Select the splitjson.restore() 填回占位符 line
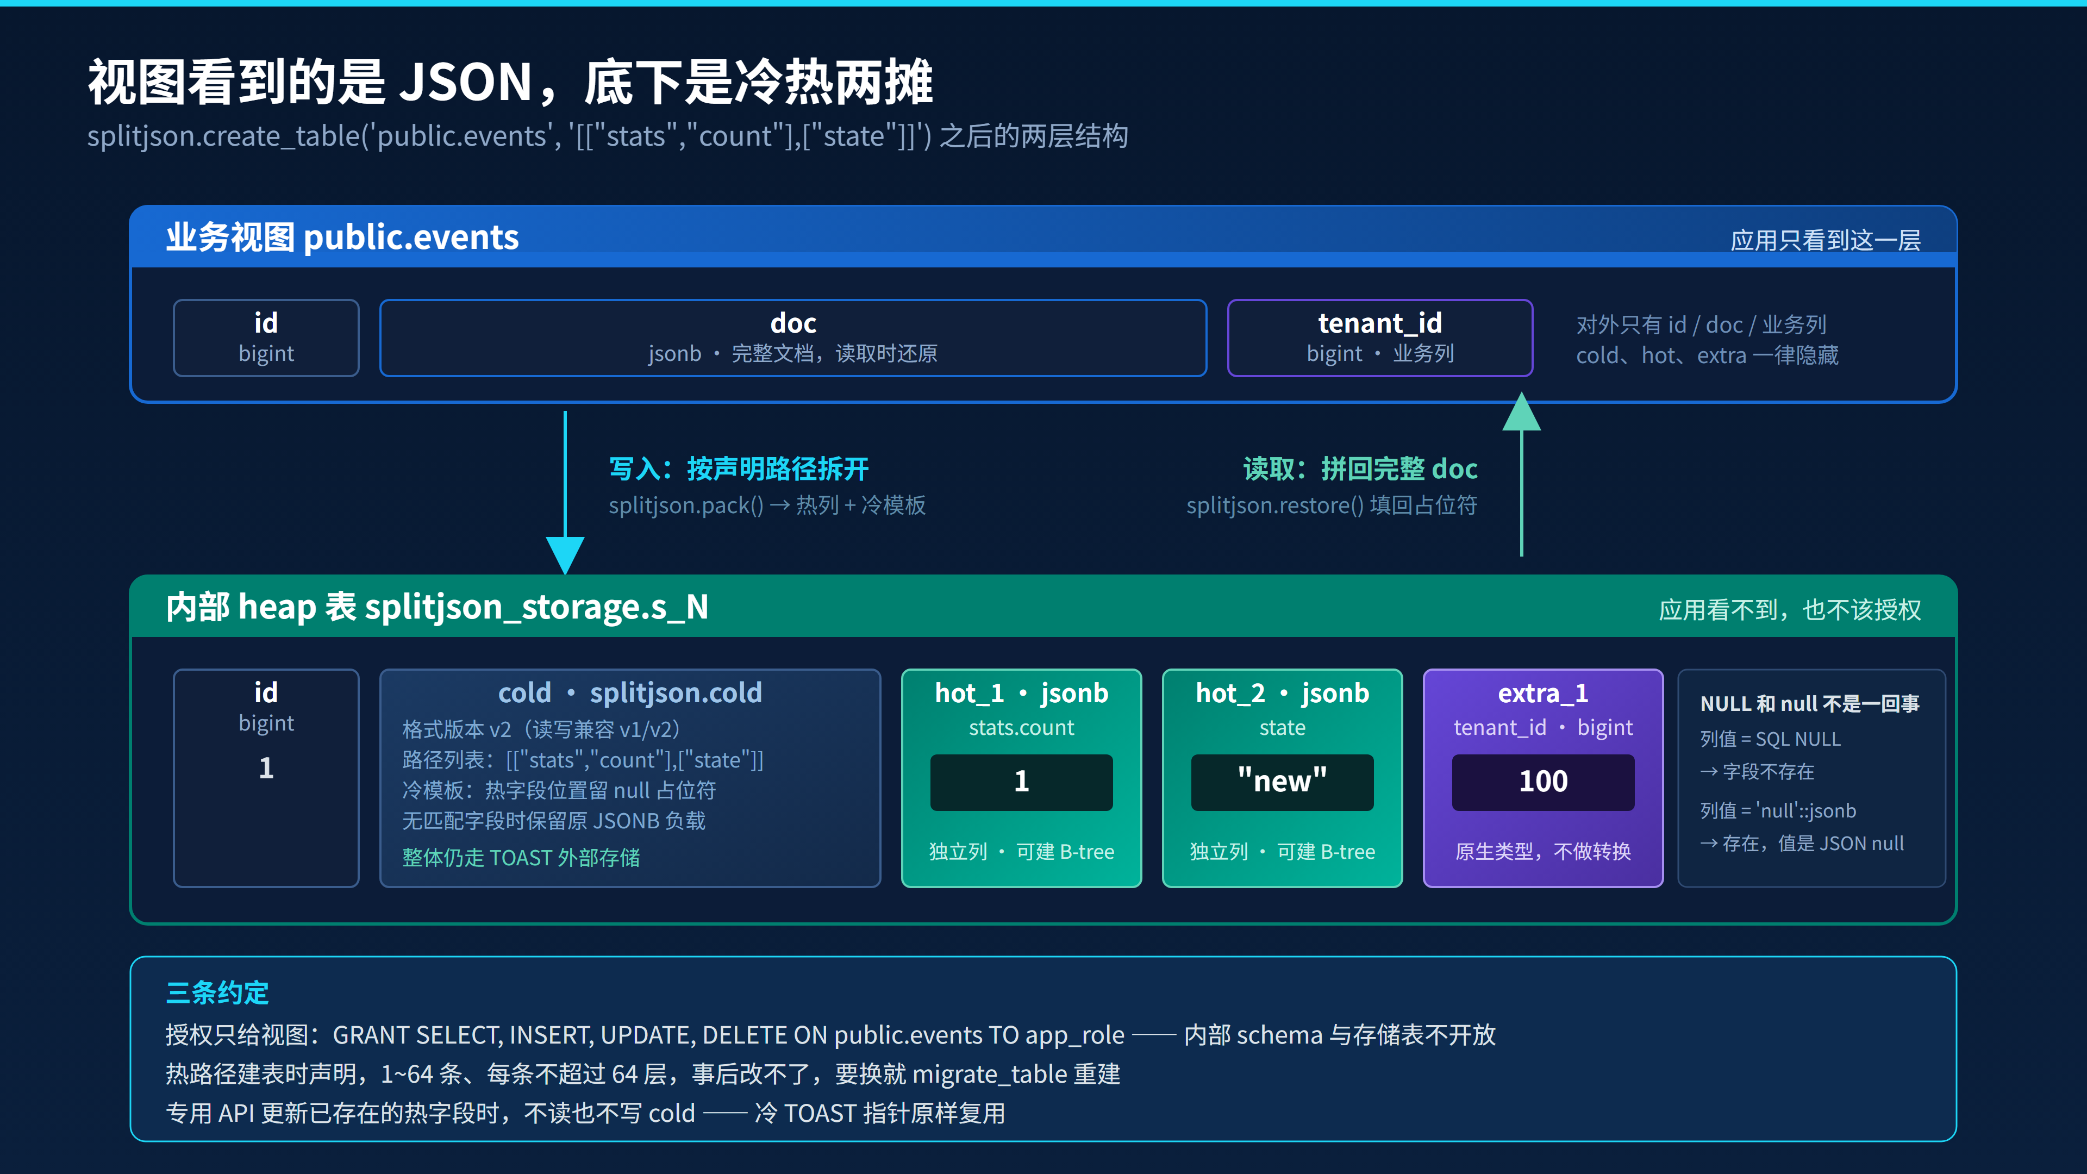The image size is (2087, 1174). tap(1332, 505)
